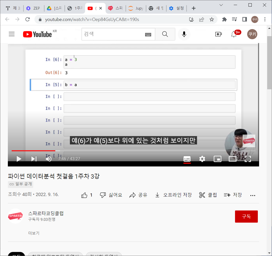Dislike the video (싫어요)

(111, 195)
